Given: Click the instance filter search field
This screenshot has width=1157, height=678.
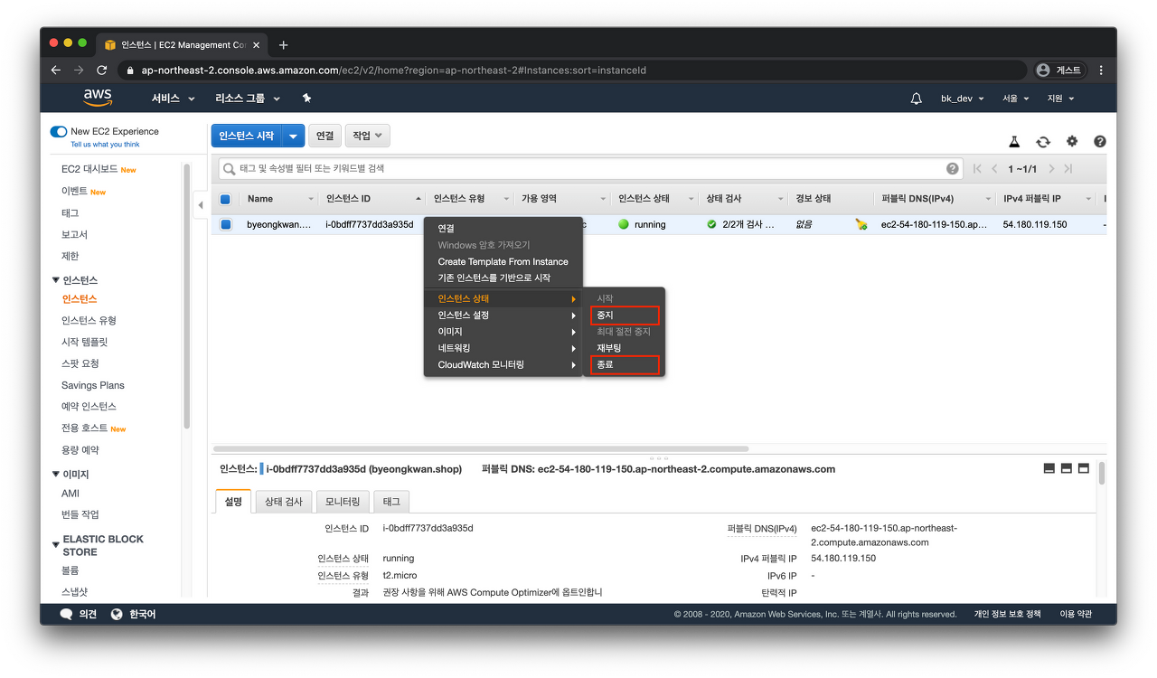Looking at the screenshot, I should click(x=591, y=168).
